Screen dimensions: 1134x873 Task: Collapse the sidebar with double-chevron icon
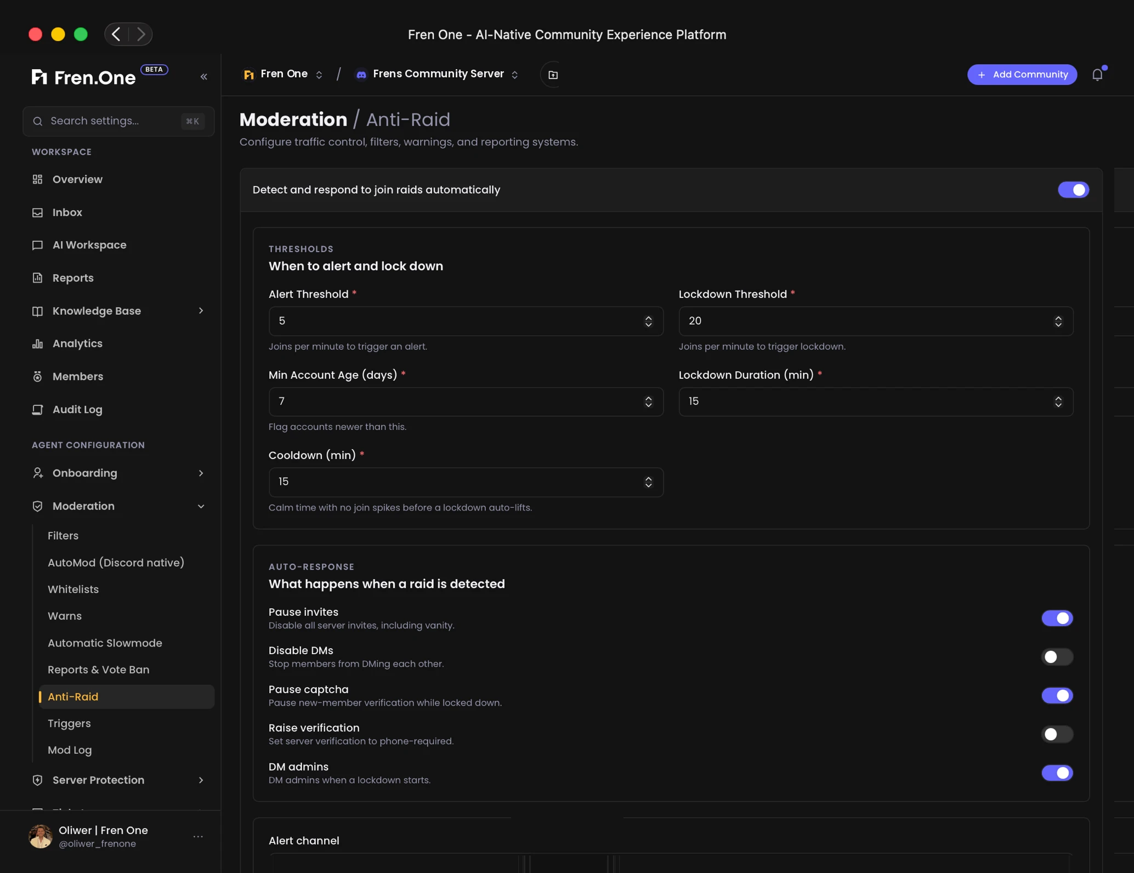tap(204, 77)
